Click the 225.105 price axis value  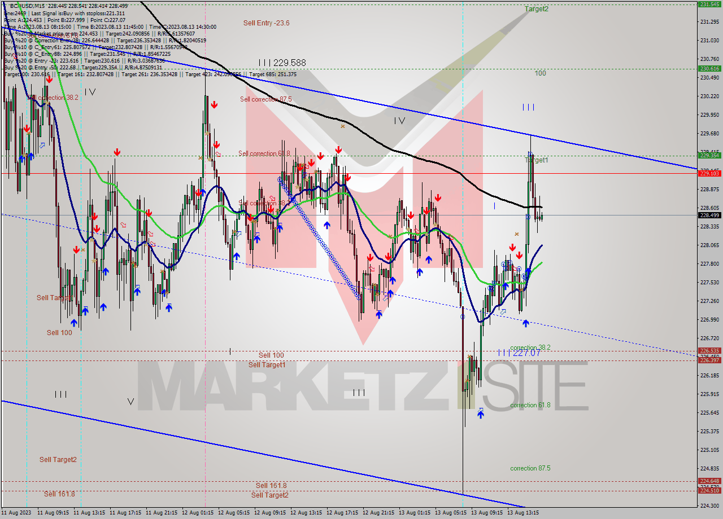[709, 450]
